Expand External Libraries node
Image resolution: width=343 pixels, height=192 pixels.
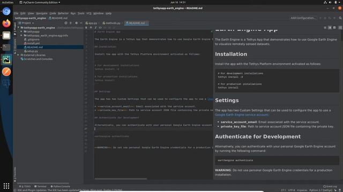tap(18, 55)
